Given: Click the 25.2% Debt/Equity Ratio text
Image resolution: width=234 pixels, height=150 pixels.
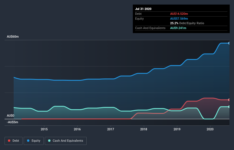Looking at the screenshot, I should [x=187, y=23].
